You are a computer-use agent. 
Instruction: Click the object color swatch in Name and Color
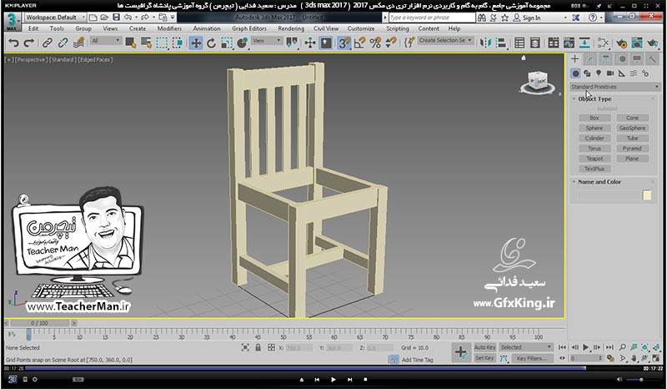(x=647, y=195)
